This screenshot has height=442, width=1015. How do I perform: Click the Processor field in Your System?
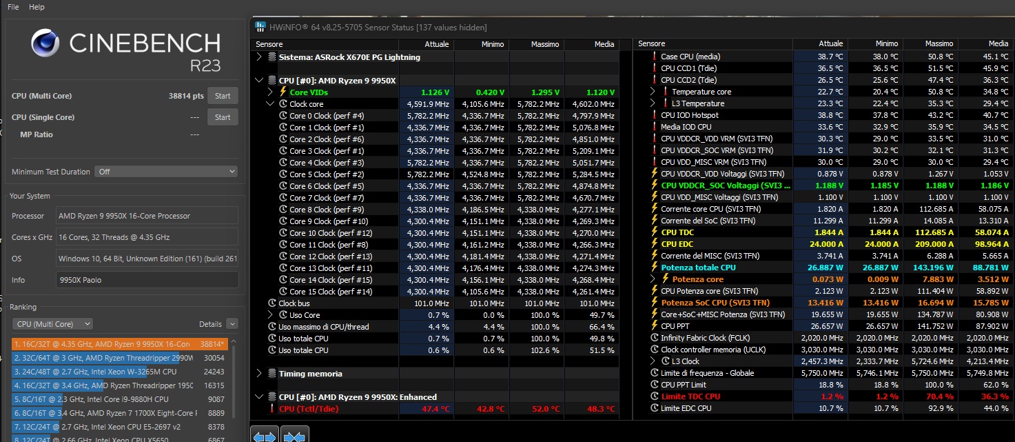pos(147,216)
